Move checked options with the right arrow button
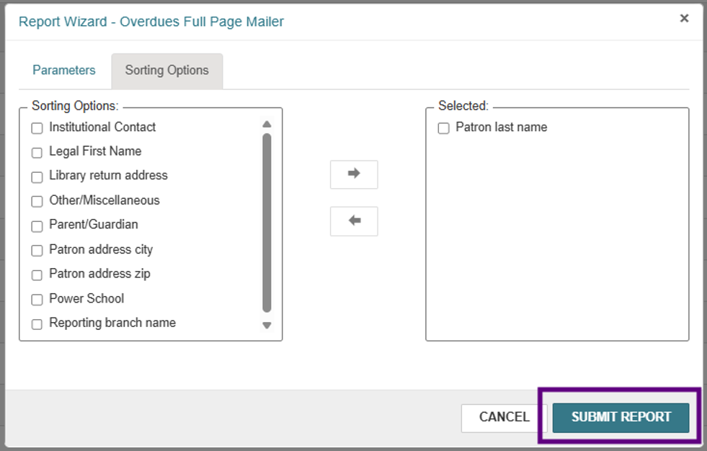The image size is (707, 451). [x=354, y=174]
